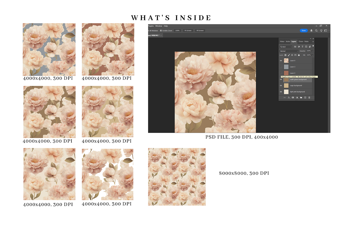
Task: Switch to the Paths tab
Action: 307,42
